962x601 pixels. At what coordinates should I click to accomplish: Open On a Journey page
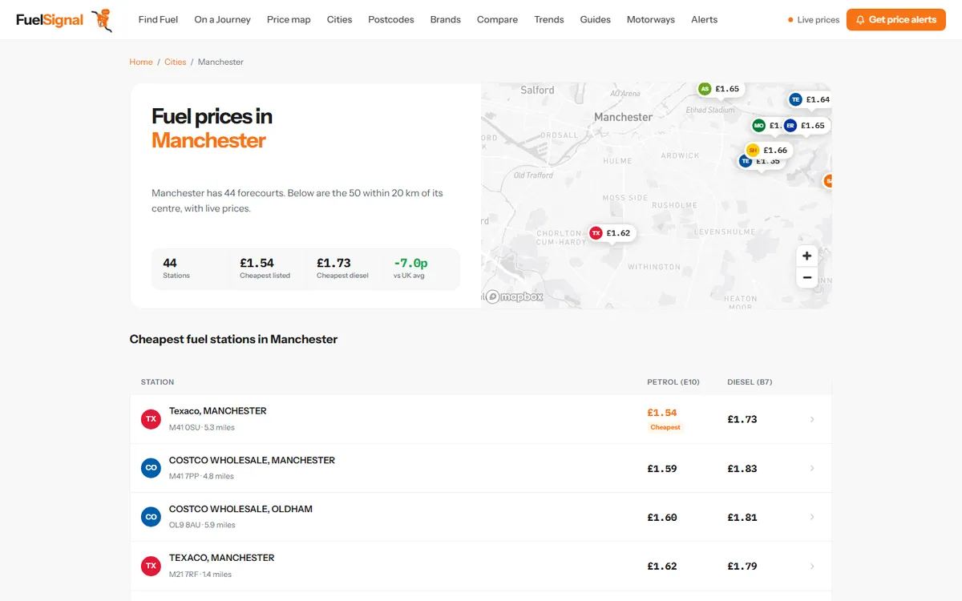[x=222, y=20]
